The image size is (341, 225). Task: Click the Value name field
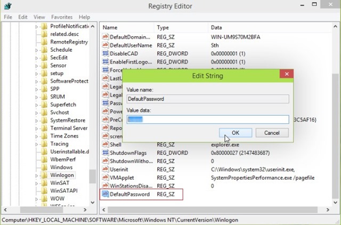(x=208, y=99)
